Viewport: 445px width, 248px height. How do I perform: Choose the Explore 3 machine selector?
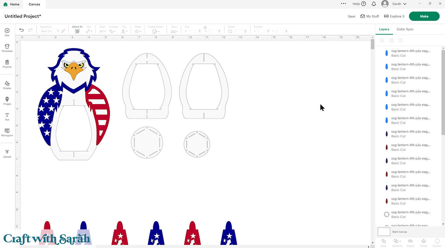point(394,16)
